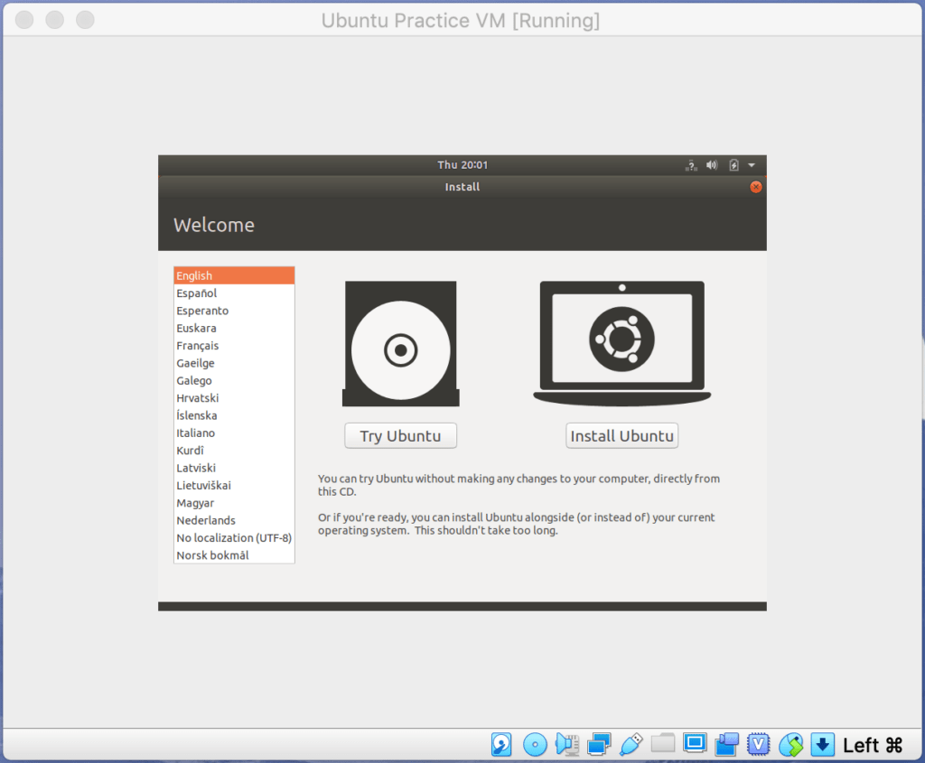The height and width of the screenshot is (763, 925).
Task: Select Gaeilge in the language list
Action: click(x=234, y=363)
